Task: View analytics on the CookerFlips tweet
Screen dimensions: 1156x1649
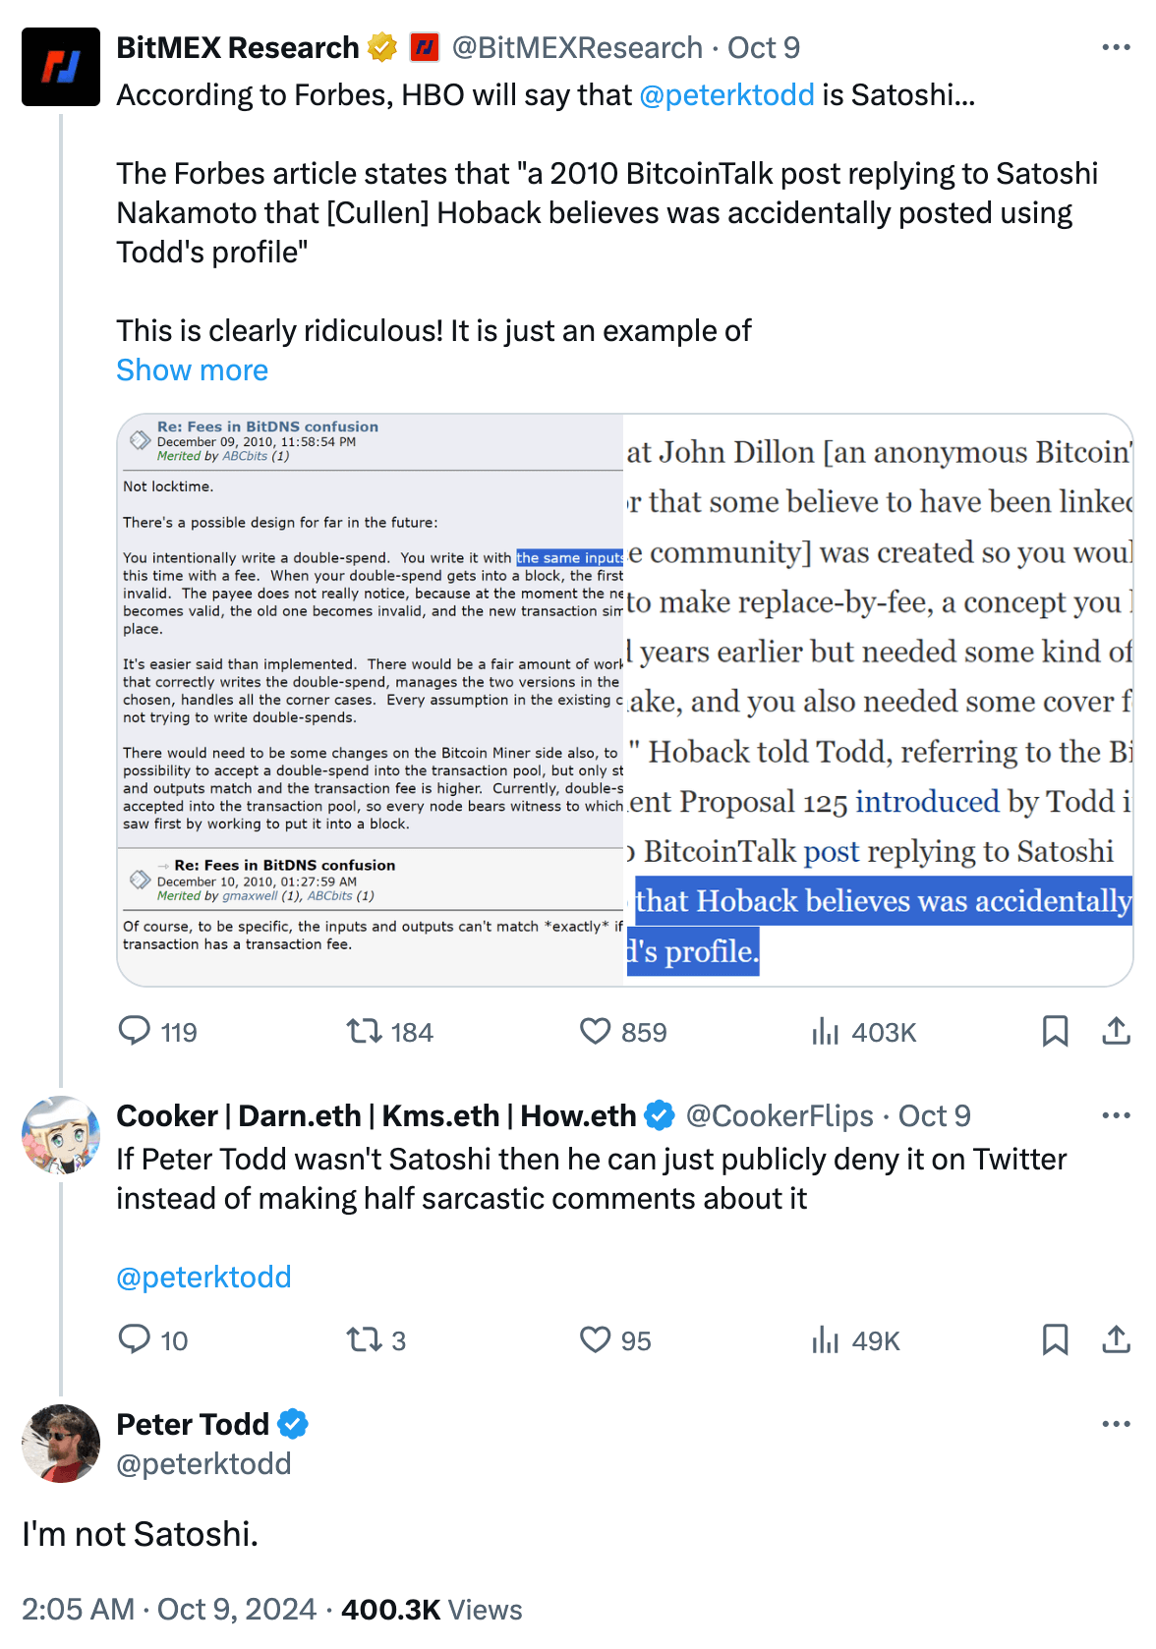Action: [x=829, y=1339]
